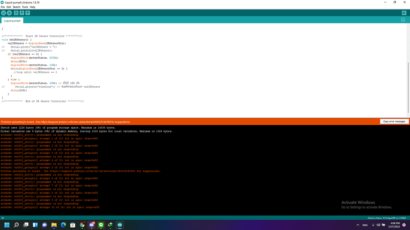Image resolution: width=410 pixels, height=230 pixels.
Task: Click the Copy error messages button
Action: click(394, 121)
